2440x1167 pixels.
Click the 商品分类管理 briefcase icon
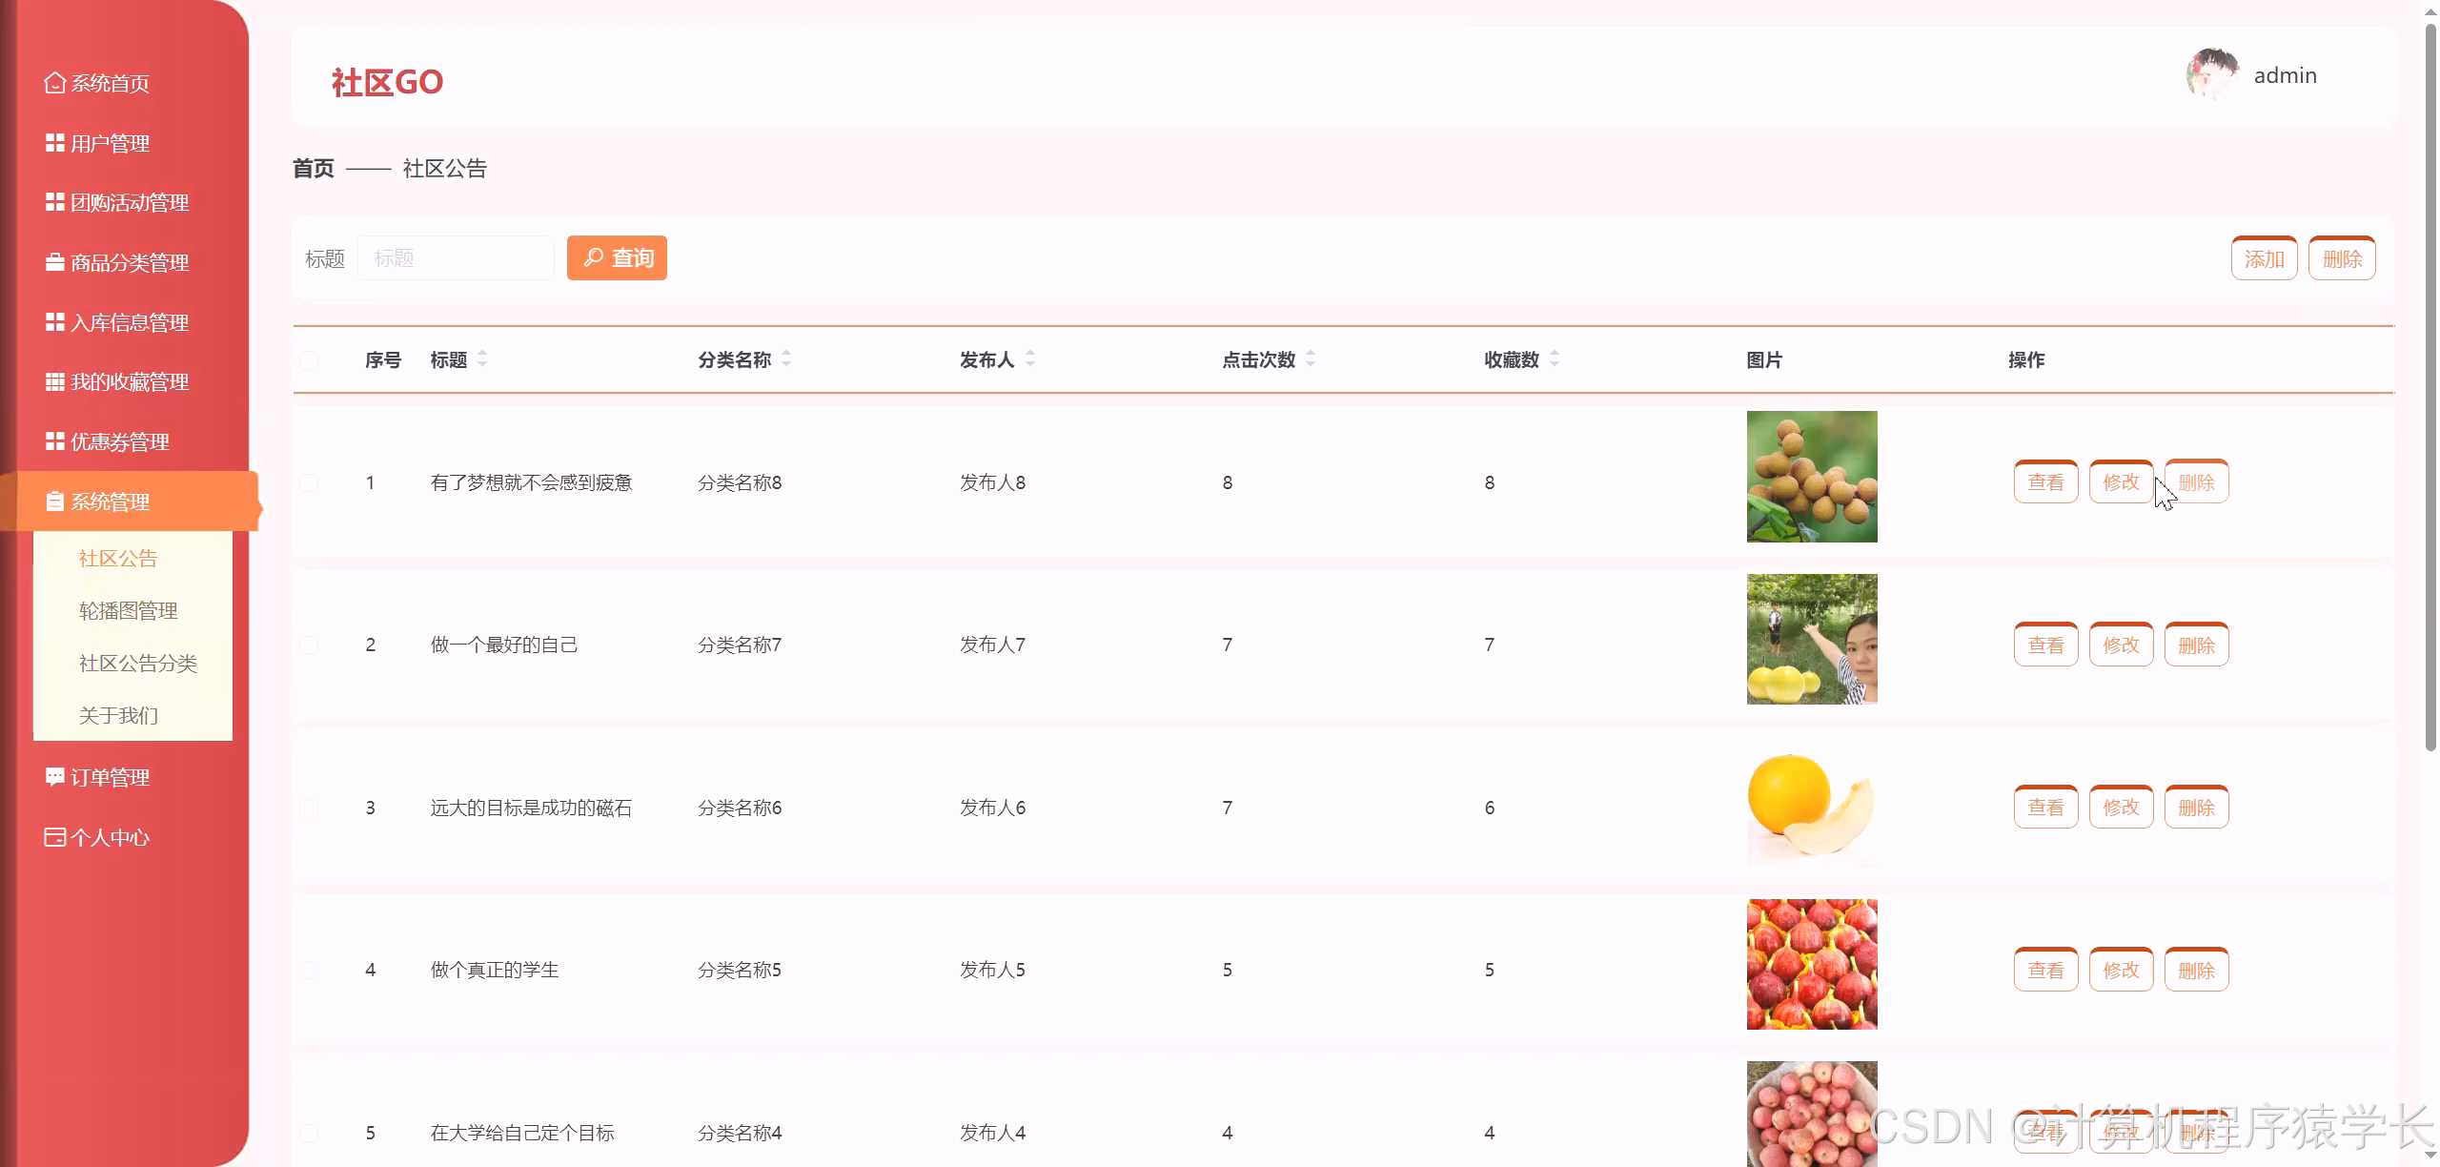tap(54, 262)
